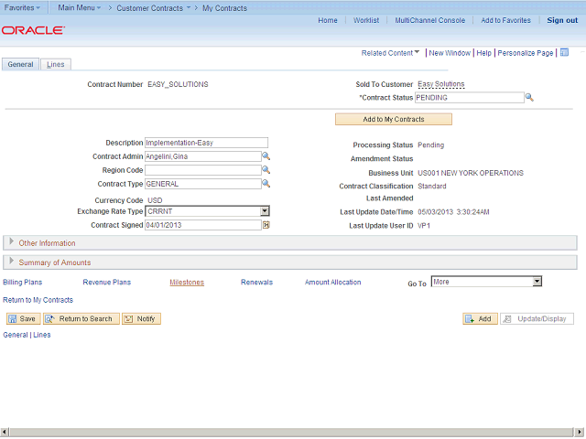Open the Milestones link
The height and width of the screenshot is (439, 586).
pyautogui.click(x=187, y=283)
